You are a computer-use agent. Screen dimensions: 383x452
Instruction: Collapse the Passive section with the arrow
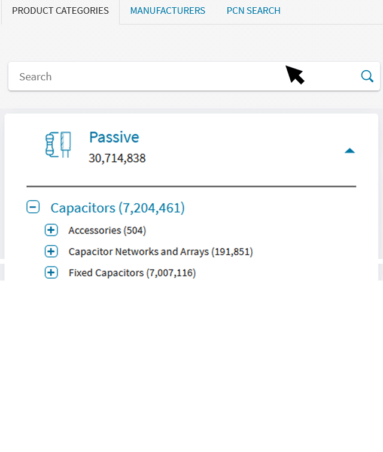pos(349,150)
